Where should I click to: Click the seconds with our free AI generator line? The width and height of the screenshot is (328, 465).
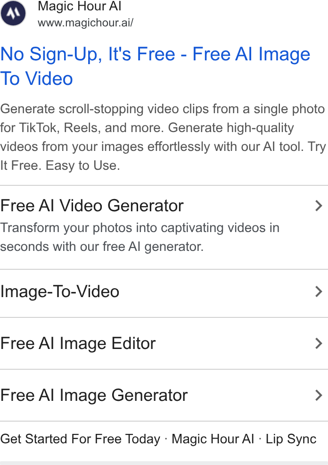pyautogui.click(x=102, y=247)
